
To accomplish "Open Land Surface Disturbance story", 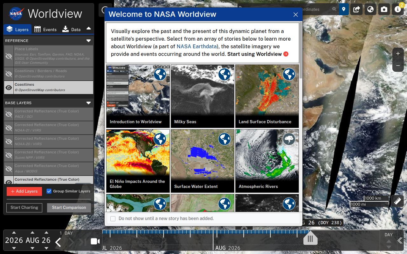I will 267,96.
